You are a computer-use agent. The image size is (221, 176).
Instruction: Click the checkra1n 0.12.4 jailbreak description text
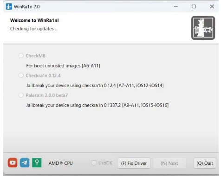95,86
